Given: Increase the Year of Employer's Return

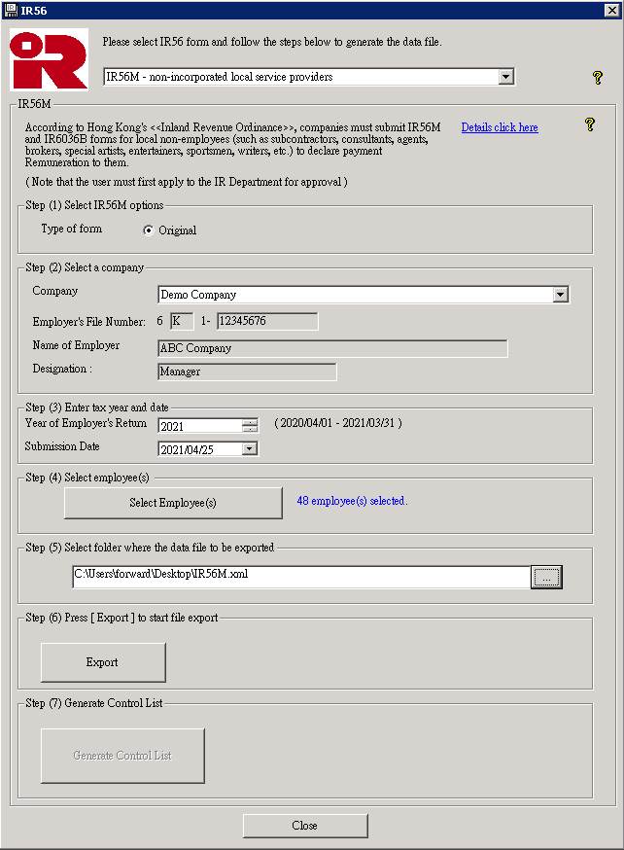Looking at the screenshot, I should (x=250, y=422).
